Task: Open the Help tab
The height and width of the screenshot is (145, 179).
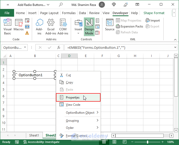Action: (x=134, y=13)
